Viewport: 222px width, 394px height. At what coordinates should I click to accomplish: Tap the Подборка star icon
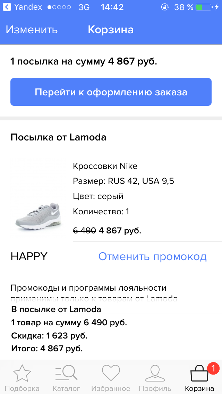(x=22, y=374)
